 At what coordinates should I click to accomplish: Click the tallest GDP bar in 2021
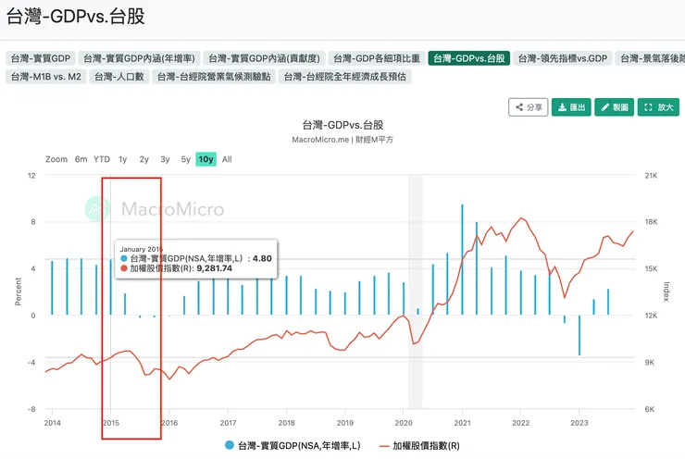[462, 259]
